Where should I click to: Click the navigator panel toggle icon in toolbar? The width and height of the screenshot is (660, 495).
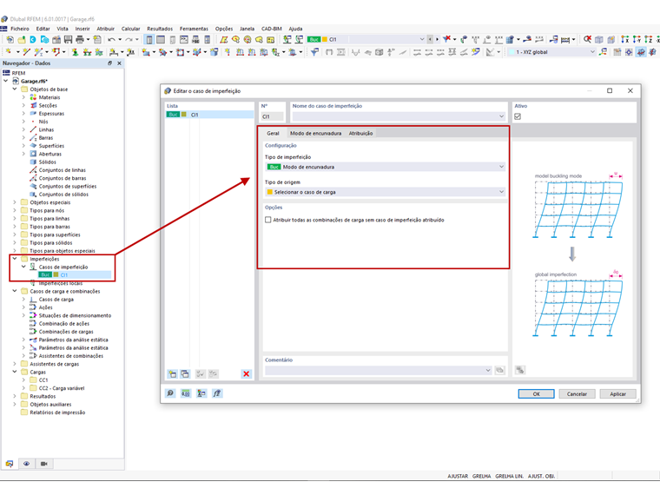[149, 40]
